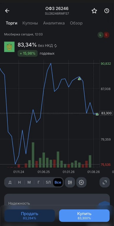Select the Г year period
The height and width of the screenshot is (226, 114).
point(38,182)
